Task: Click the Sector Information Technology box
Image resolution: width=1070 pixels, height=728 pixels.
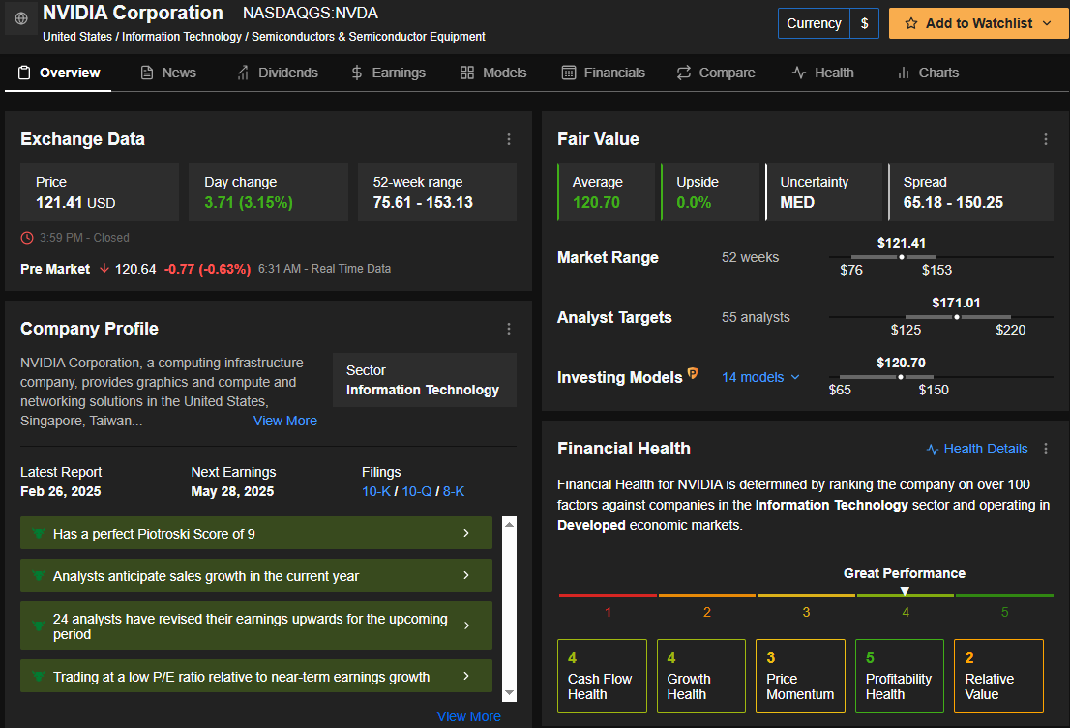Action: tap(425, 380)
